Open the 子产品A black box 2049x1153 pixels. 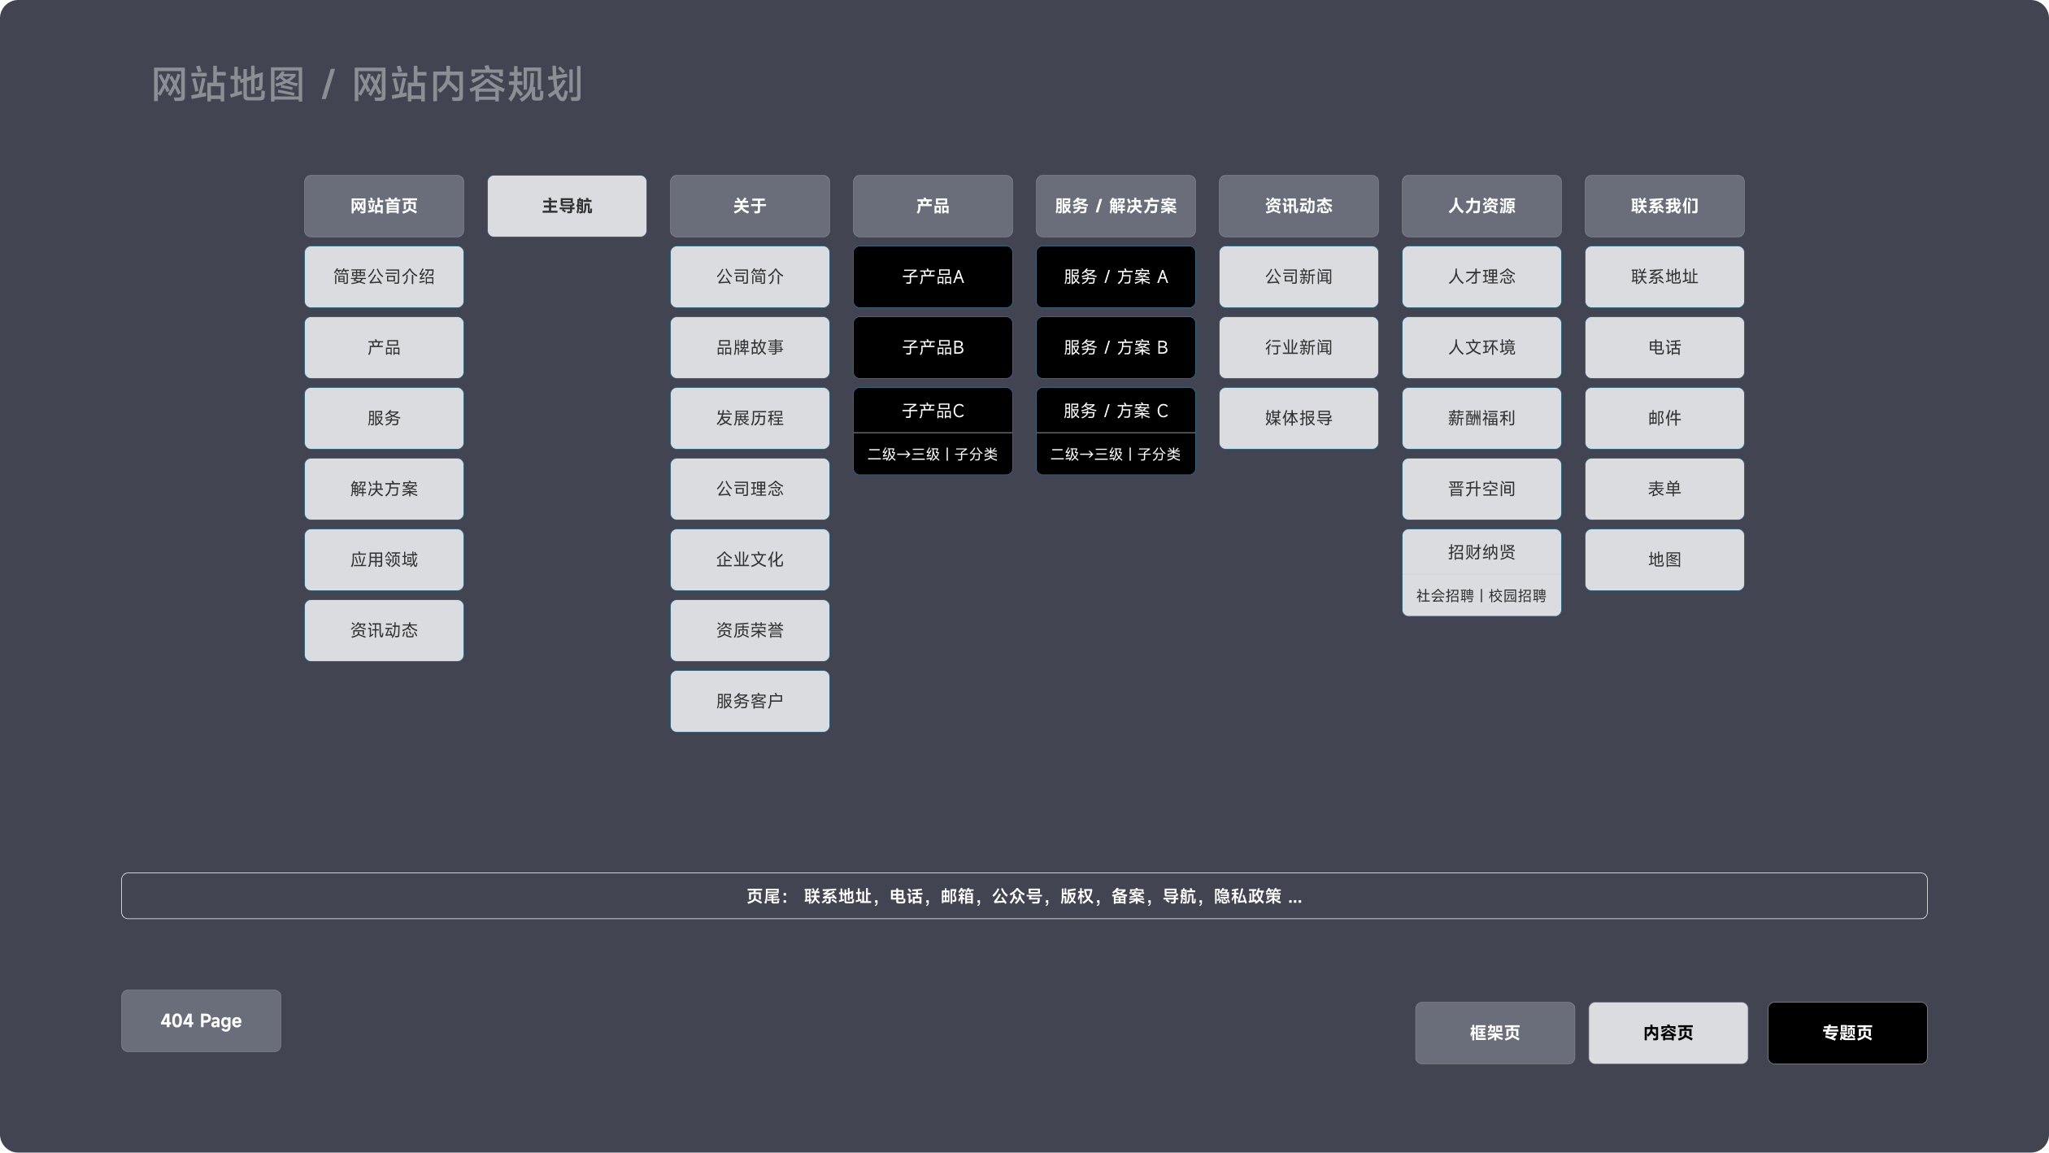(933, 276)
